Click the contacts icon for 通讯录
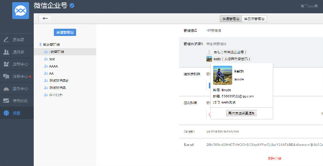 point(6,52)
